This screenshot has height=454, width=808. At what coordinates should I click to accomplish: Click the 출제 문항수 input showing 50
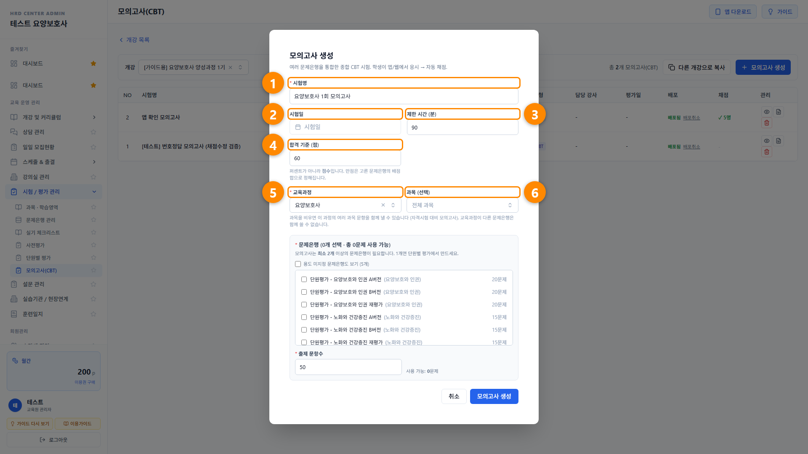pyautogui.click(x=348, y=367)
